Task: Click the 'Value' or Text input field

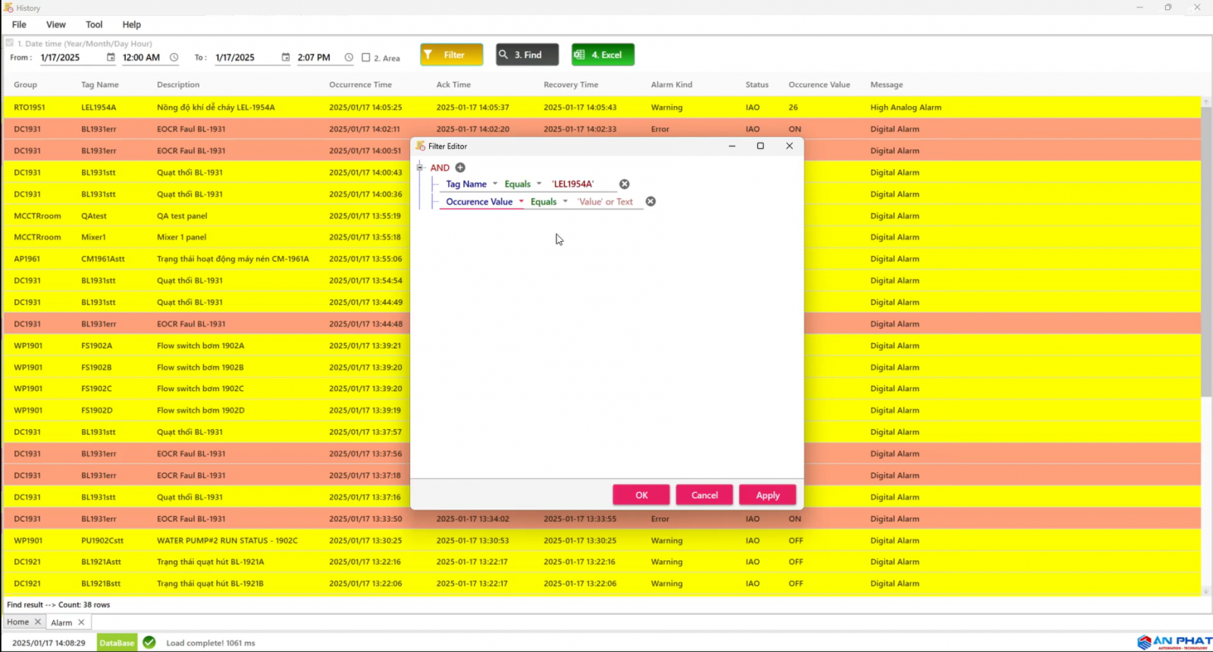Action: click(605, 202)
